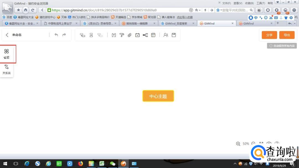
Task: Select the 关系线 relationship line tool
Action: click(x=6, y=69)
